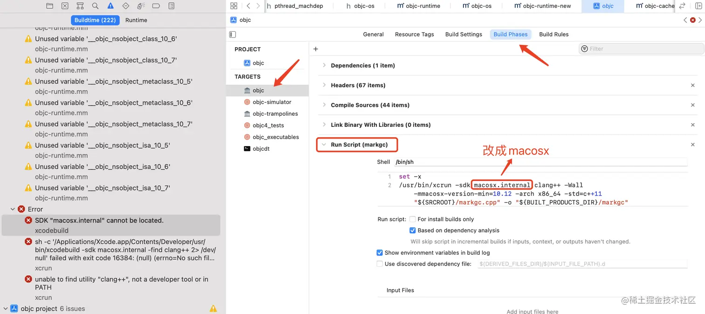Click 'macosx.internal' in the script editor

click(x=502, y=185)
